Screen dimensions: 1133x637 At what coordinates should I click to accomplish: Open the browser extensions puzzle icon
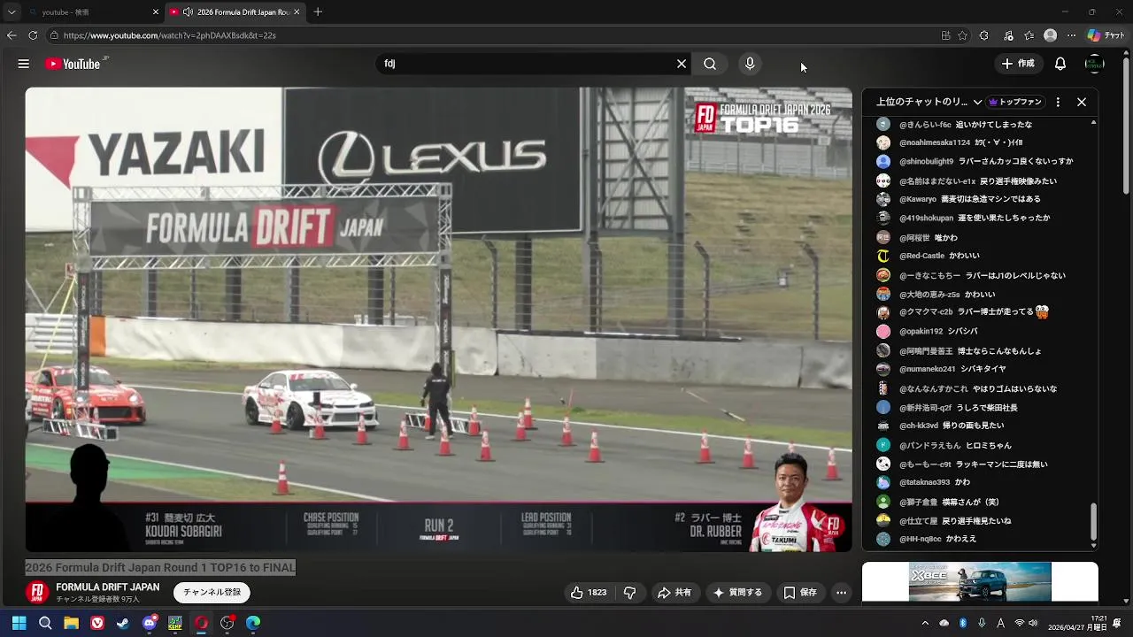point(984,35)
